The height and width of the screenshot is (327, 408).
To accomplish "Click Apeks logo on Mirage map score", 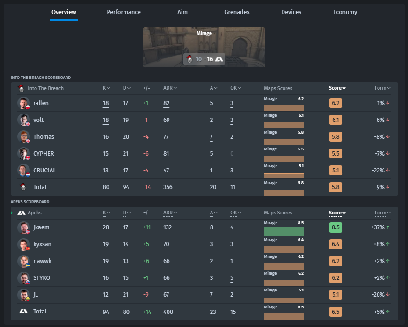I will (x=219, y=59).
